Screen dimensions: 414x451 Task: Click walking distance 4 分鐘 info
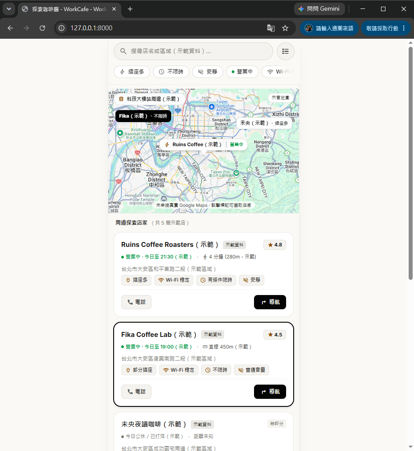230,257
